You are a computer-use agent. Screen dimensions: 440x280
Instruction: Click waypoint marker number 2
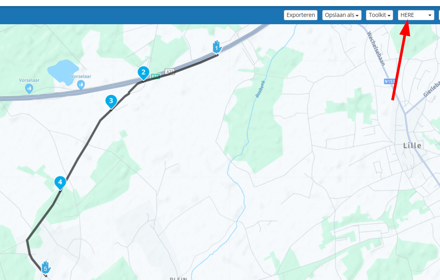144,73
